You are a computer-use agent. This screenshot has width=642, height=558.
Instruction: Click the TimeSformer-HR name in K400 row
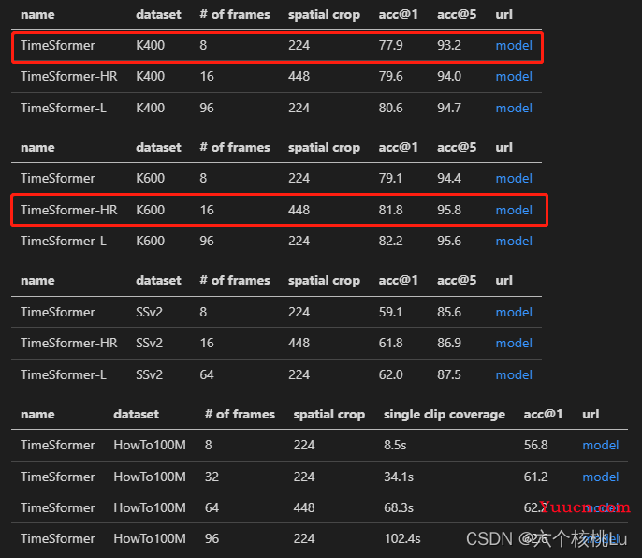pyautogui.click(x=69, y=76)
